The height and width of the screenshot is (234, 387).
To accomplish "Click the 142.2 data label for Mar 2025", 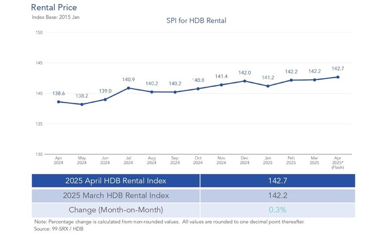I will pyautogui.click(x=315, y=71).
